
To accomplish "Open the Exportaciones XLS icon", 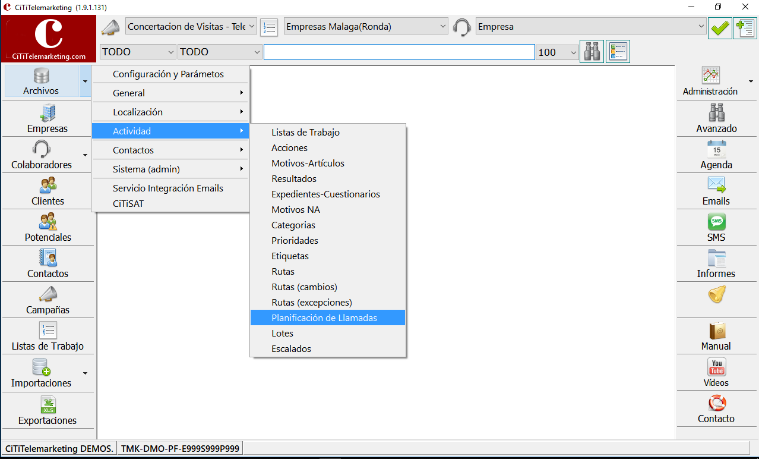I will pos(48,405).
